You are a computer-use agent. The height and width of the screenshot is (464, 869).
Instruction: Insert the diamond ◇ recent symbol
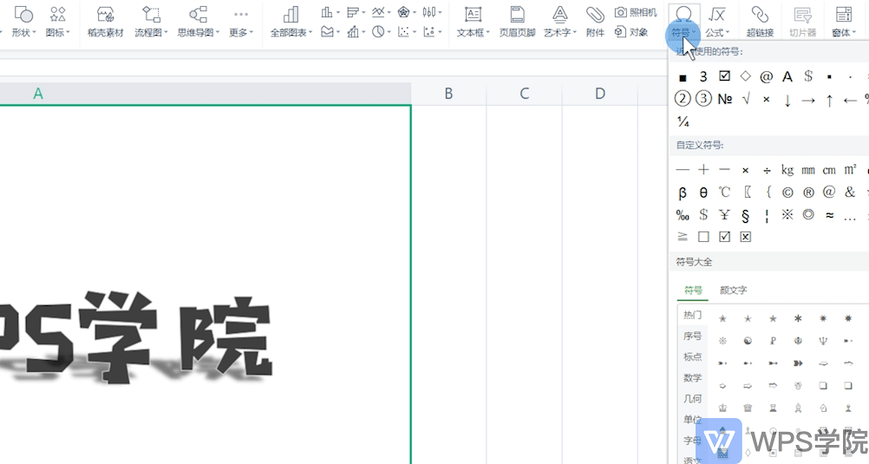click(745, 76)
